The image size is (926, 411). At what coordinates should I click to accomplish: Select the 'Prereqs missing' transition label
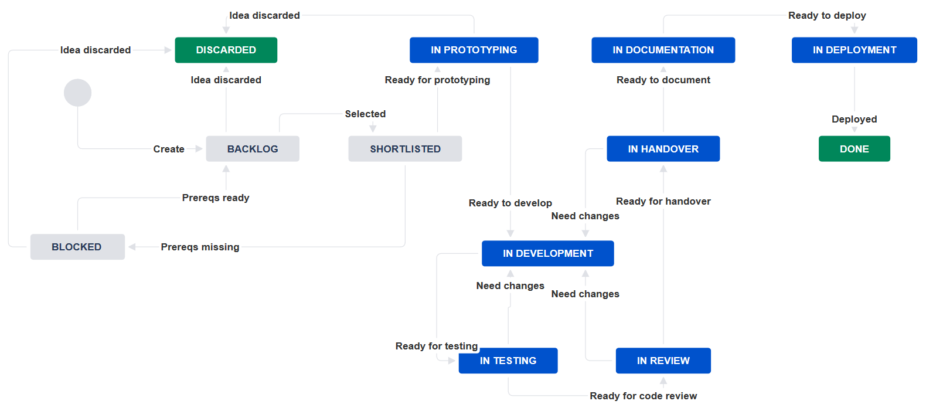click(x=200, y=247)
